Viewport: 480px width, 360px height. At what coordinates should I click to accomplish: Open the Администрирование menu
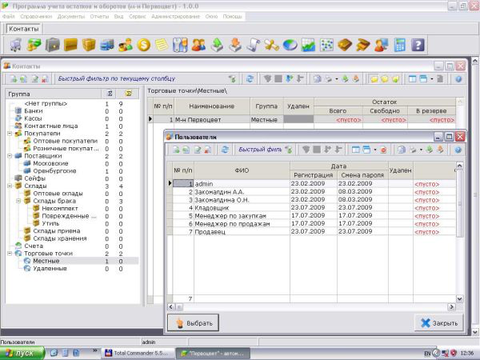pyautogui.click(x=176, y=17)
